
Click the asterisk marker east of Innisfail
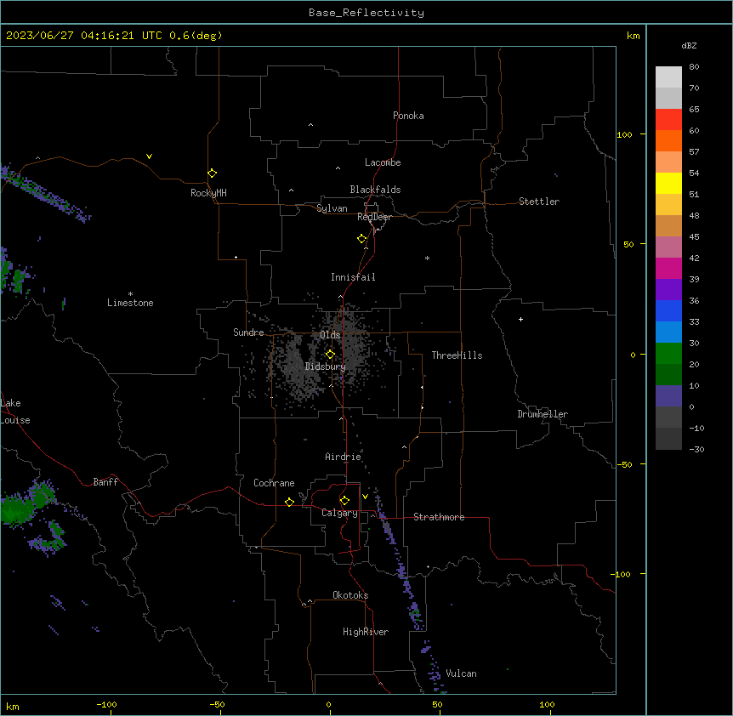point(427,258)
